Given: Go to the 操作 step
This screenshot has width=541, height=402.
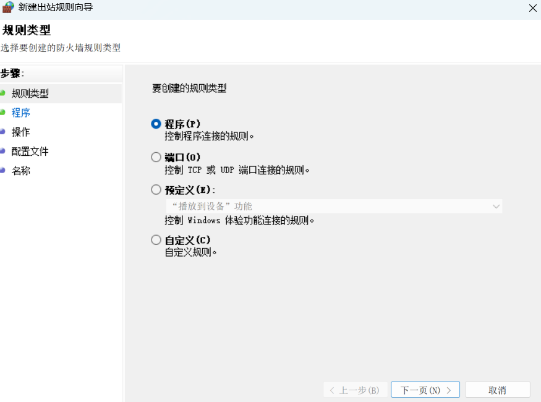Looking at the screenshot, I should click(x=20, y=132).
